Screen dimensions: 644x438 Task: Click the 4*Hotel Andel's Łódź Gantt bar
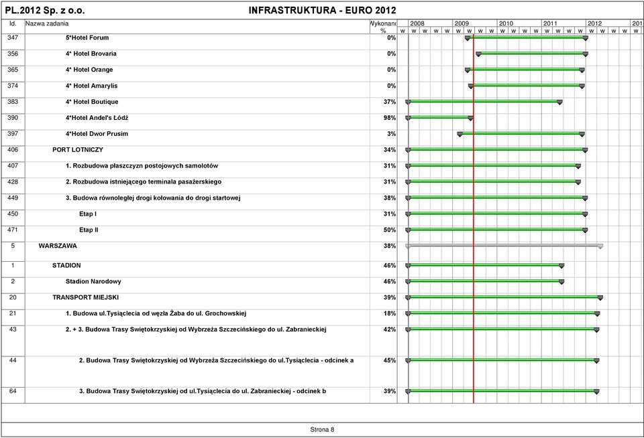439,117
